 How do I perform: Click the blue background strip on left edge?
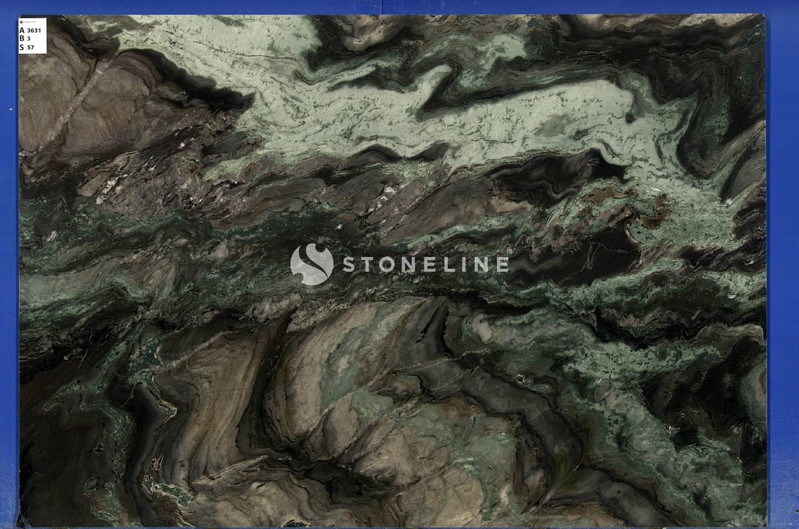tap(8, 277)
